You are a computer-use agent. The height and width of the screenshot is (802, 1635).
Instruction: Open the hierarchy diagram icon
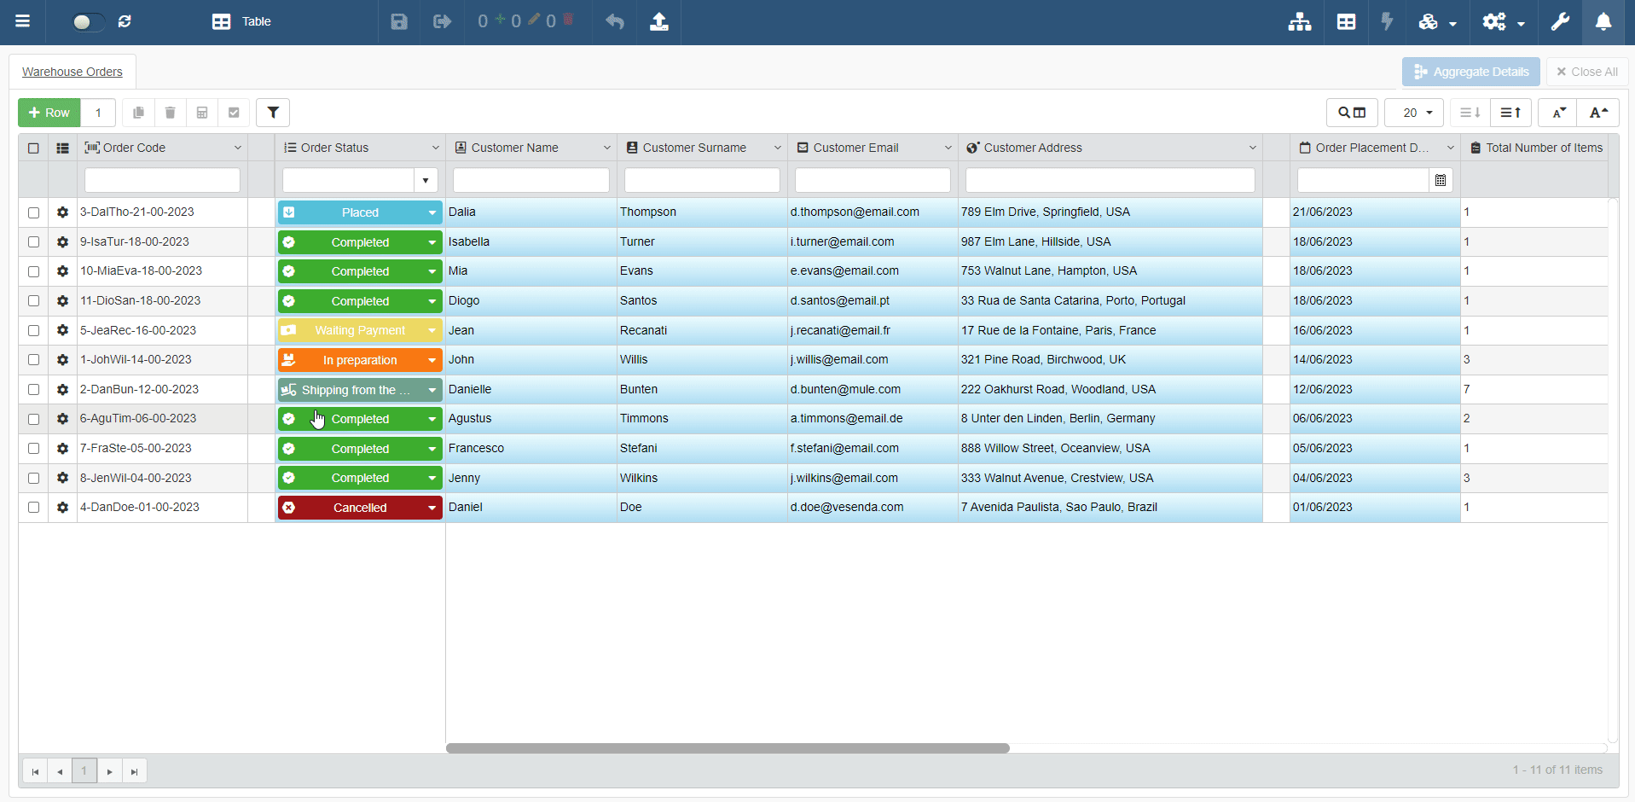1299,22
